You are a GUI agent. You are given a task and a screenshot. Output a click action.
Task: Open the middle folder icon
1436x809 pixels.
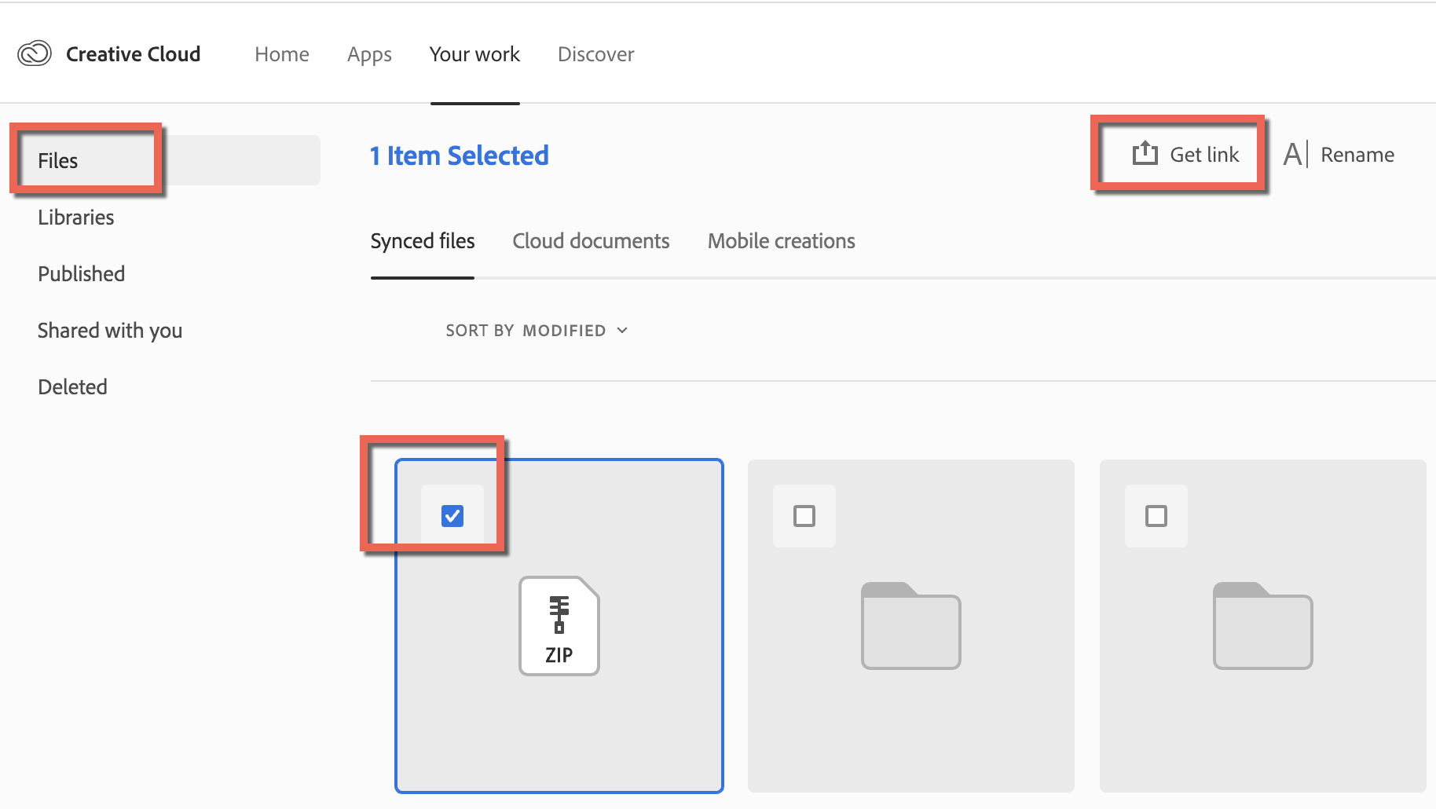tap(910, 626)
